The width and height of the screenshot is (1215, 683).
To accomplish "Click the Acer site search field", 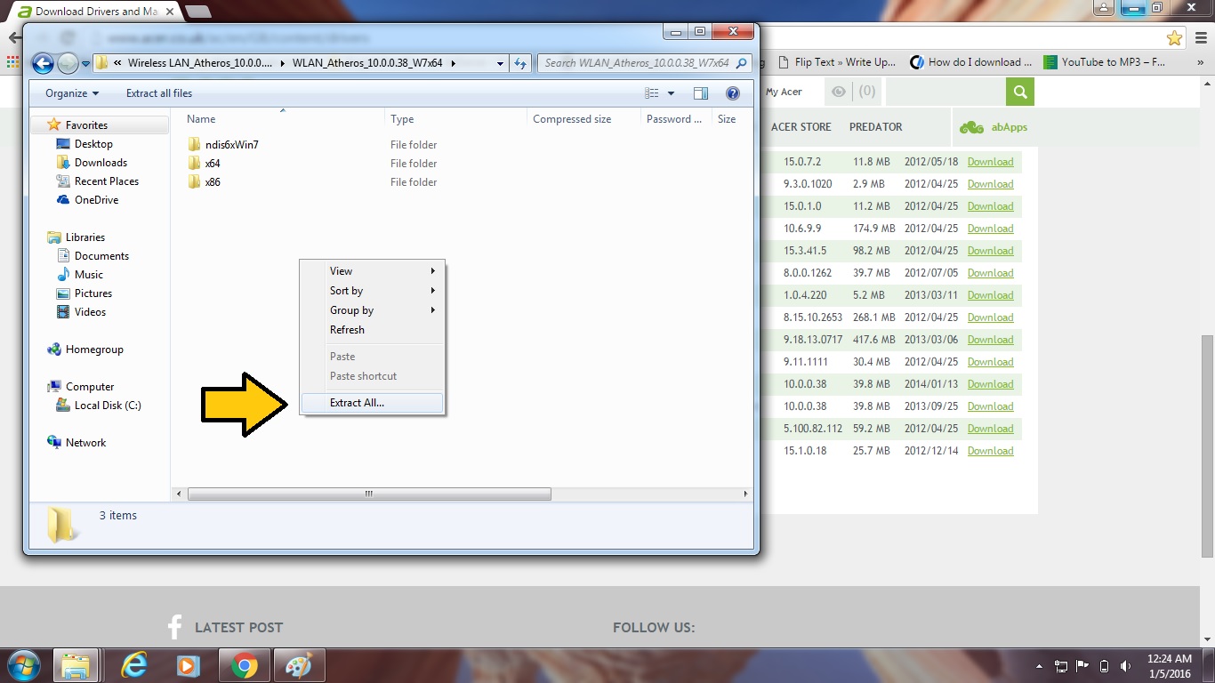I will point(945,92).
